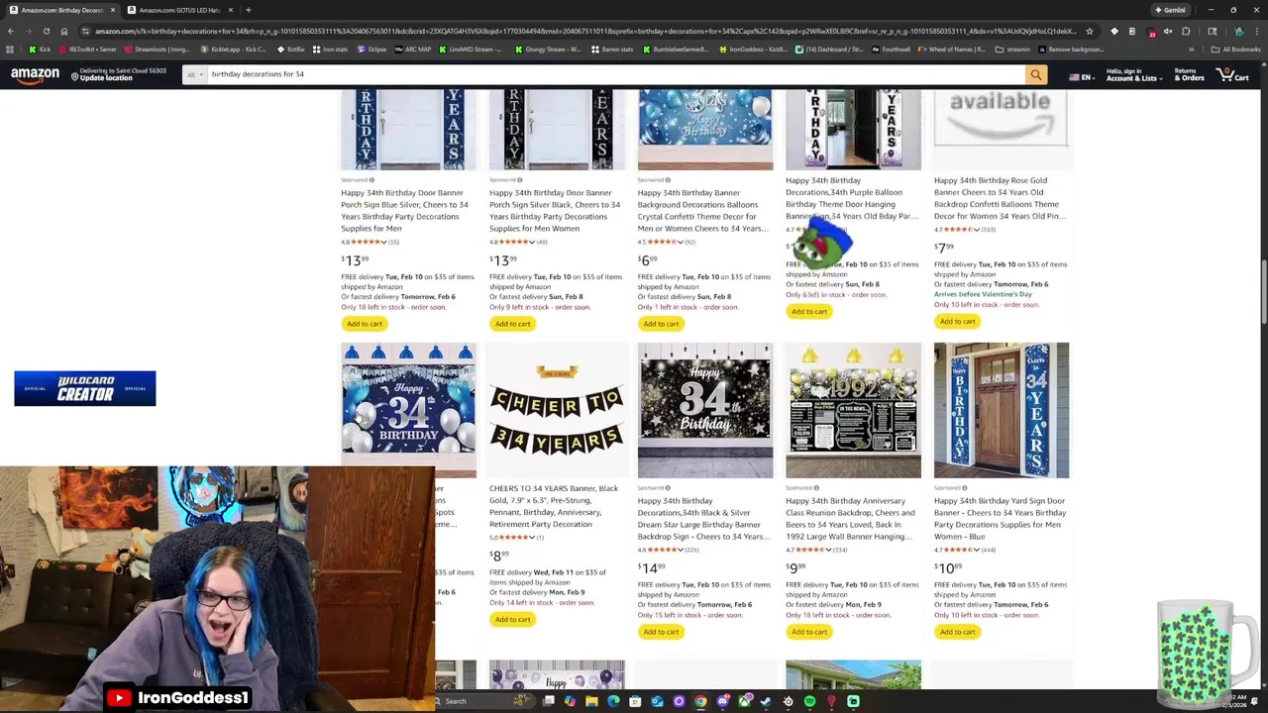
Task: Click the Sponsored info icon on Blue Silver banner
Action: pos(372,180)
